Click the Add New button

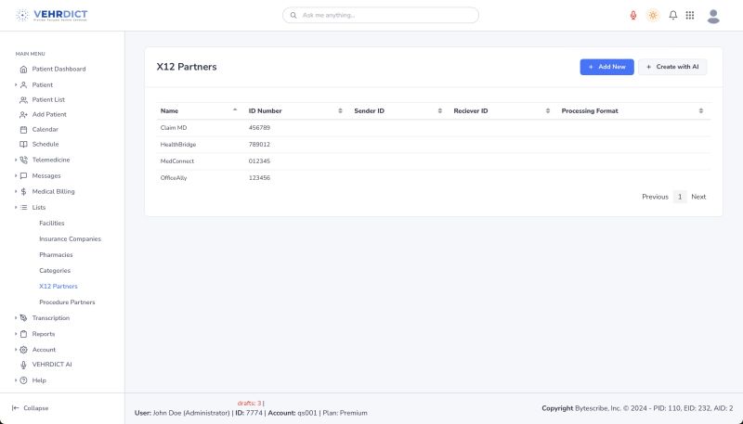click(606, 67)
